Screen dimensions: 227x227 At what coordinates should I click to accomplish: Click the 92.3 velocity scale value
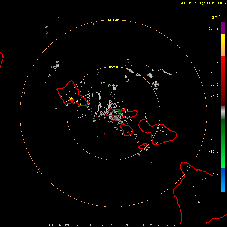pos(215,40)
